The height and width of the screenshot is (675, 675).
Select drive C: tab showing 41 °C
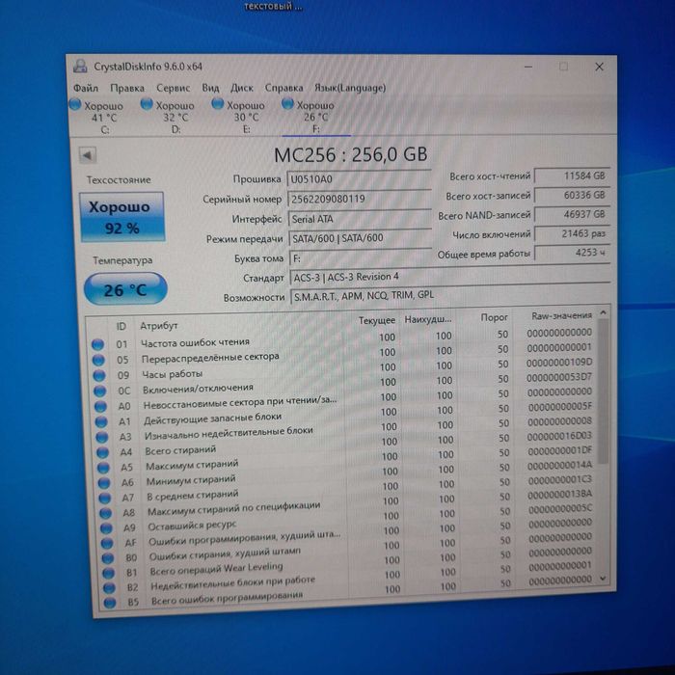tap(97, 117)
